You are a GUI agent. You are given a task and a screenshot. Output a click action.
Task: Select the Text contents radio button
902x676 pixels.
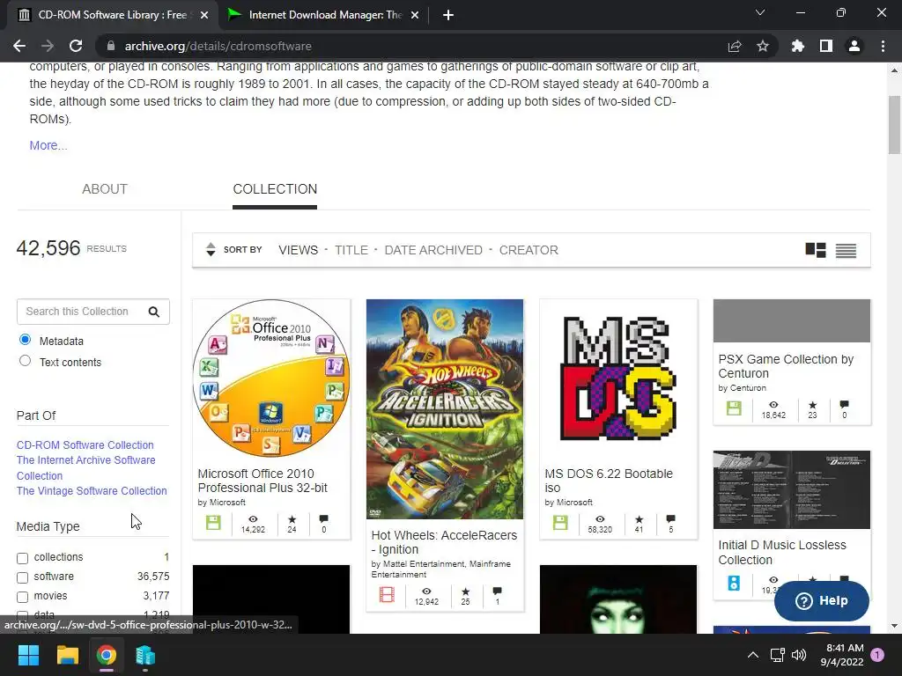tap(25, 361)
